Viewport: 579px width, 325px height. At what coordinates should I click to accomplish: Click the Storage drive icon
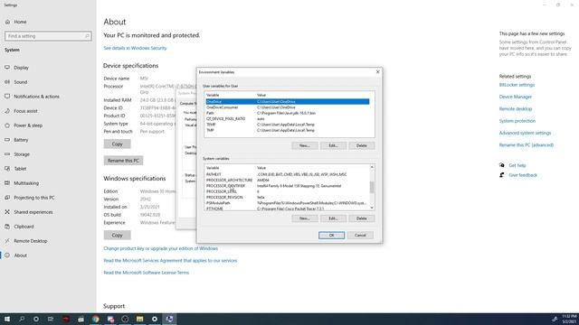[7, 154]
